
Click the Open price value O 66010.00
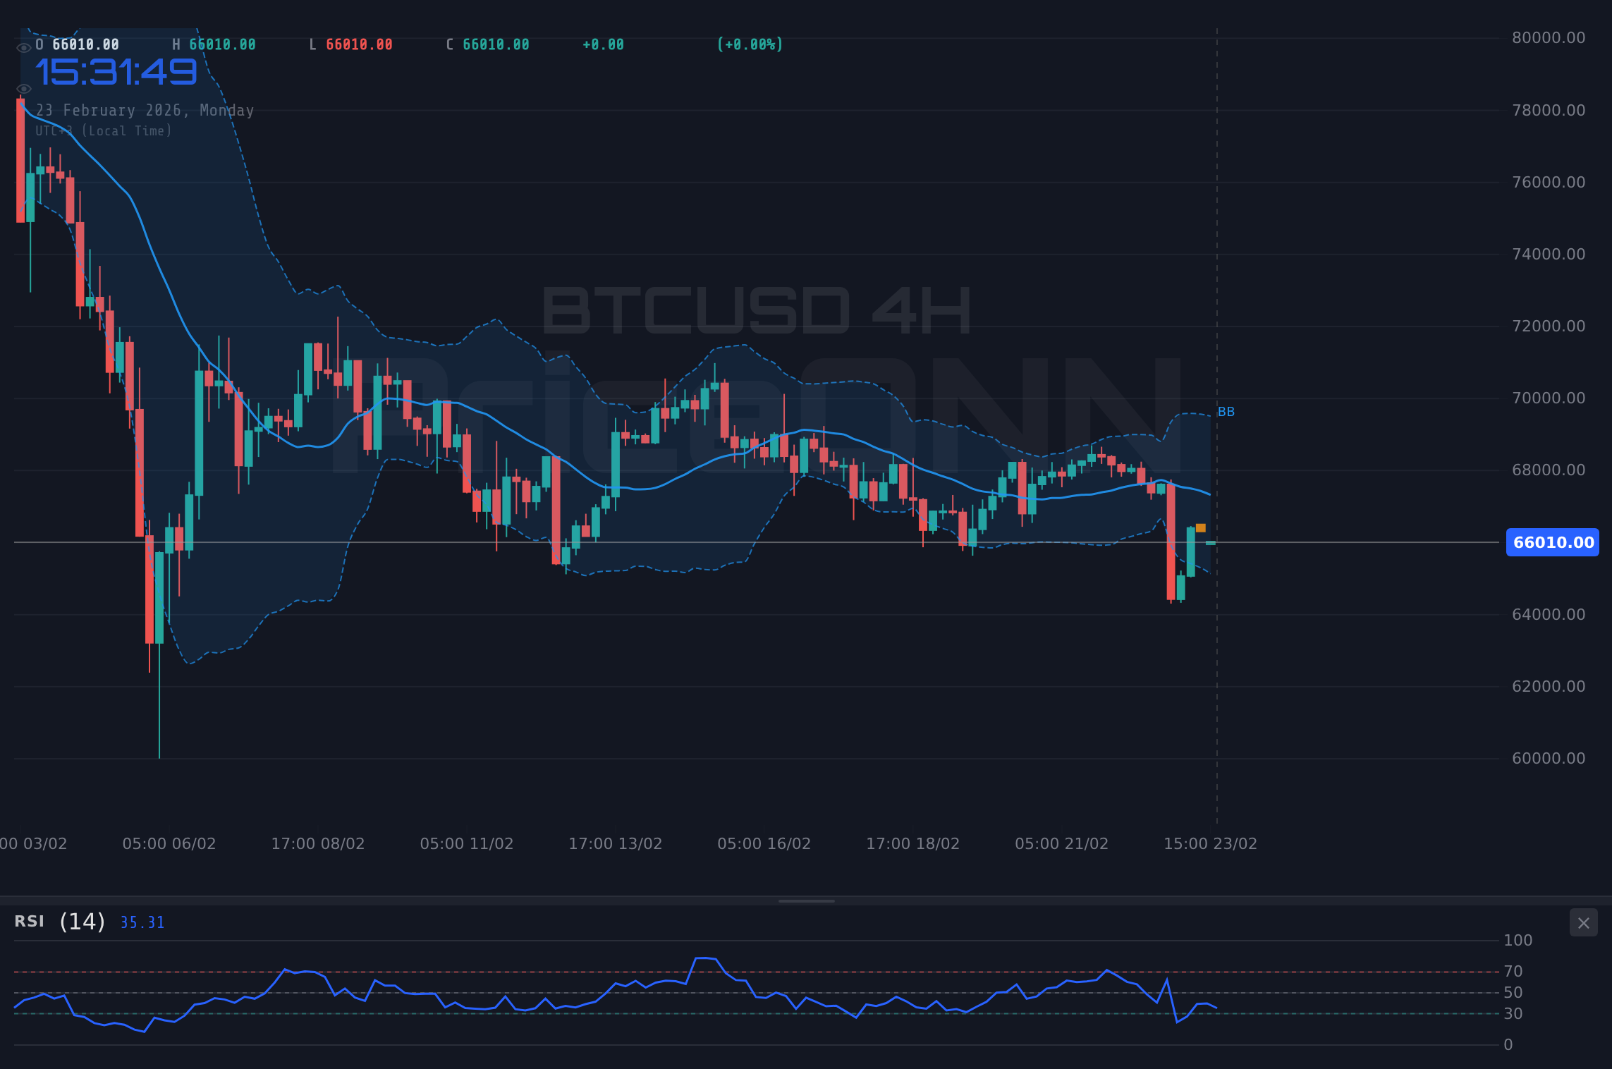point(78,44)
